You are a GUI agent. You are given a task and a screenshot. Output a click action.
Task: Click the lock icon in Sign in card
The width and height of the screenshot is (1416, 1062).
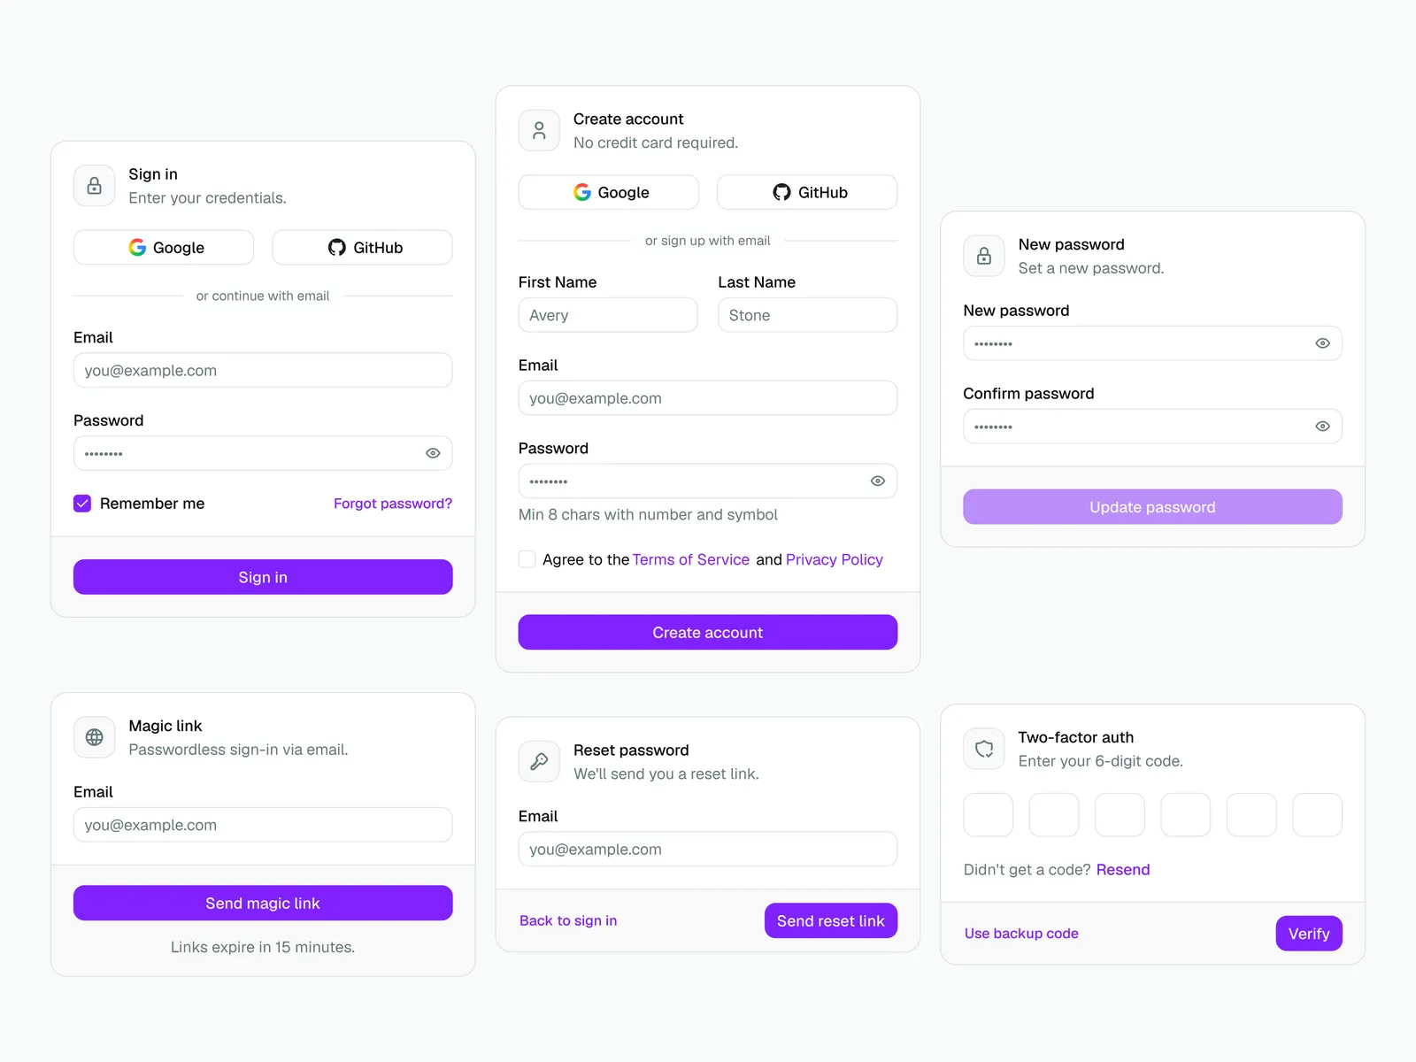(x=94, y=186)
